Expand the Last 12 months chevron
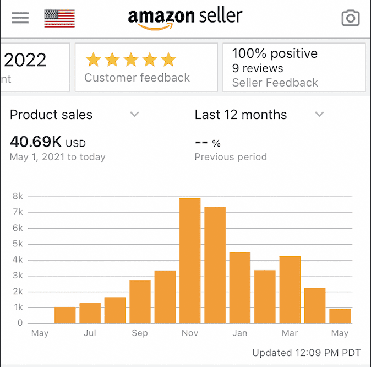The image size is (371, 367). coord(319,114)
